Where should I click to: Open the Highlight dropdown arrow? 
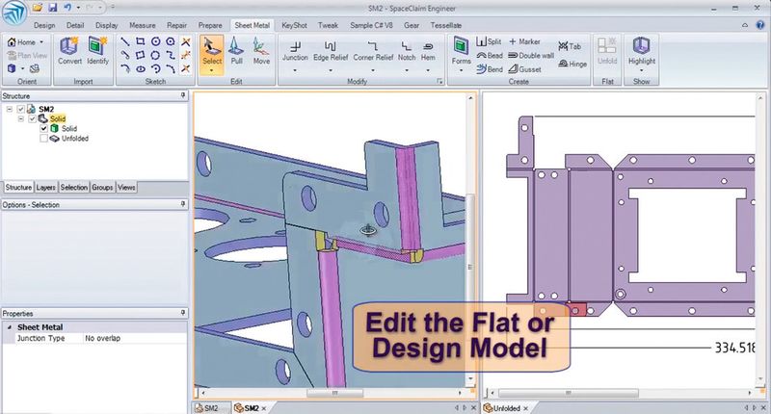coord(642,70)
